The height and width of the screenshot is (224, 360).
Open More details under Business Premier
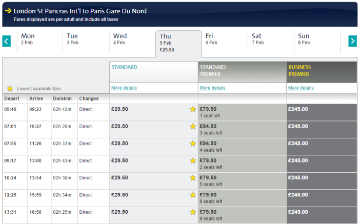coord(301,88)
